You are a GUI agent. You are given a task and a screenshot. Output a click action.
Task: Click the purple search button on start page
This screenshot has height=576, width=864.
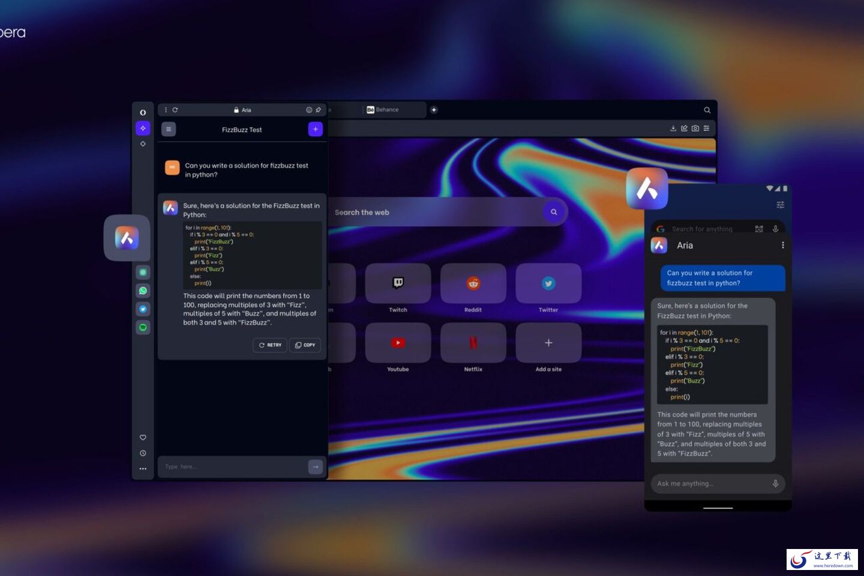pos(554,212)
